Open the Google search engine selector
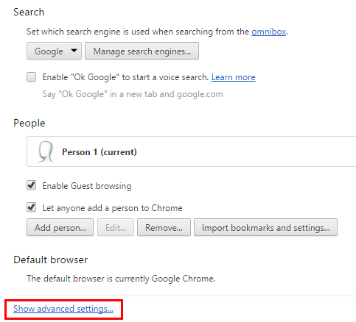Image resolution: width=356 pixels, height=322 pixels. click(x=54, y=51)
